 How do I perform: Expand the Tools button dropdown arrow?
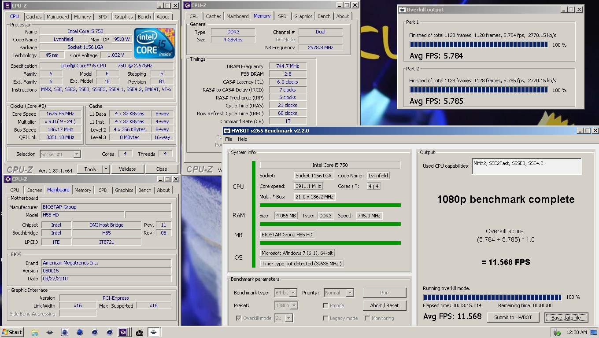click(106, 169)
